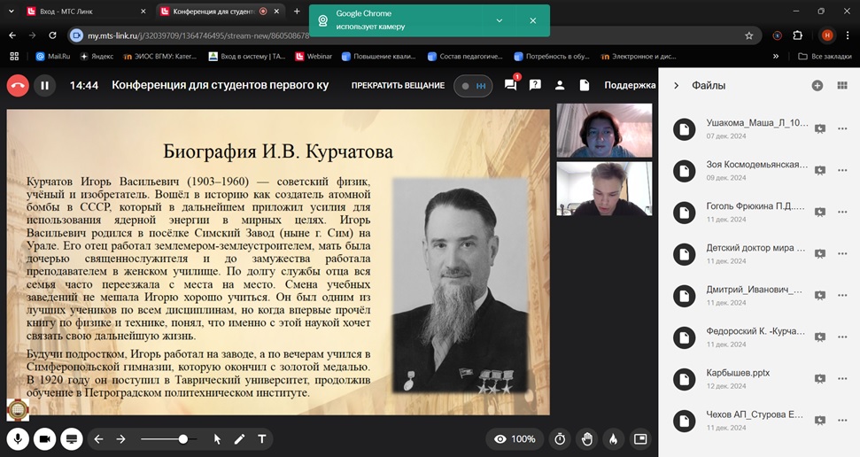Open the files document icon in the top bar
The width and height of the screenshot is (860, 457).
pos(585,85)
